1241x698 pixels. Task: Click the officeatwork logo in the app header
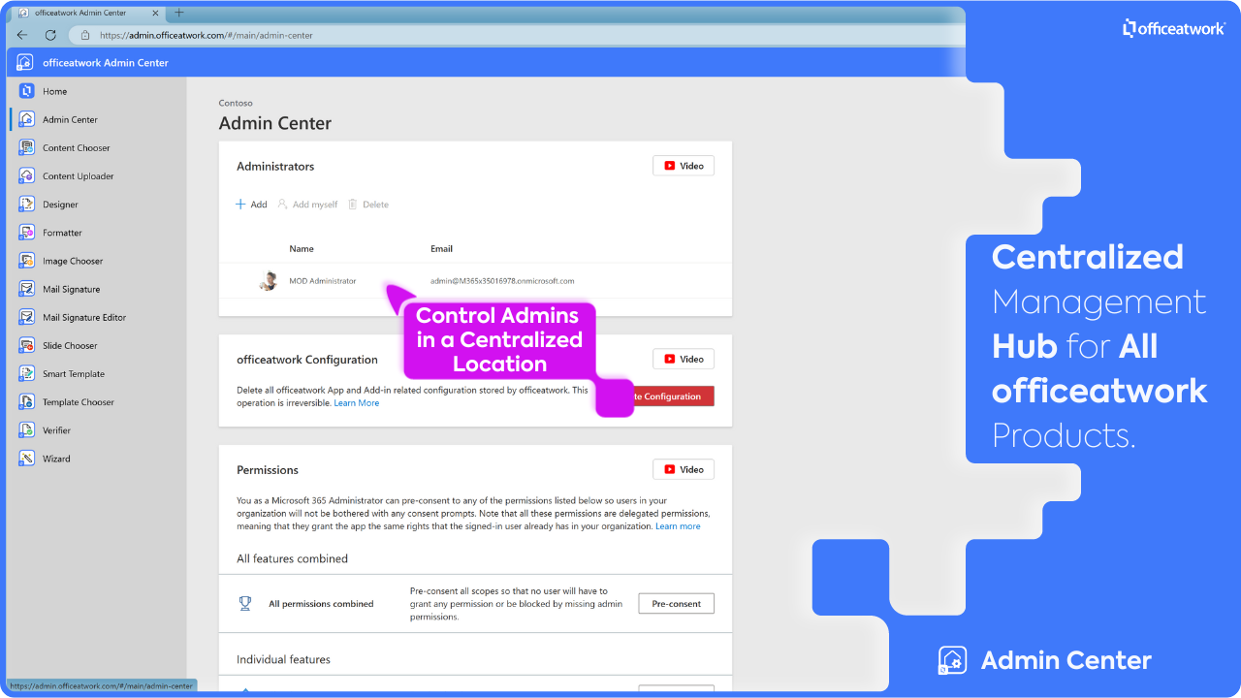(x=25, y=62)
